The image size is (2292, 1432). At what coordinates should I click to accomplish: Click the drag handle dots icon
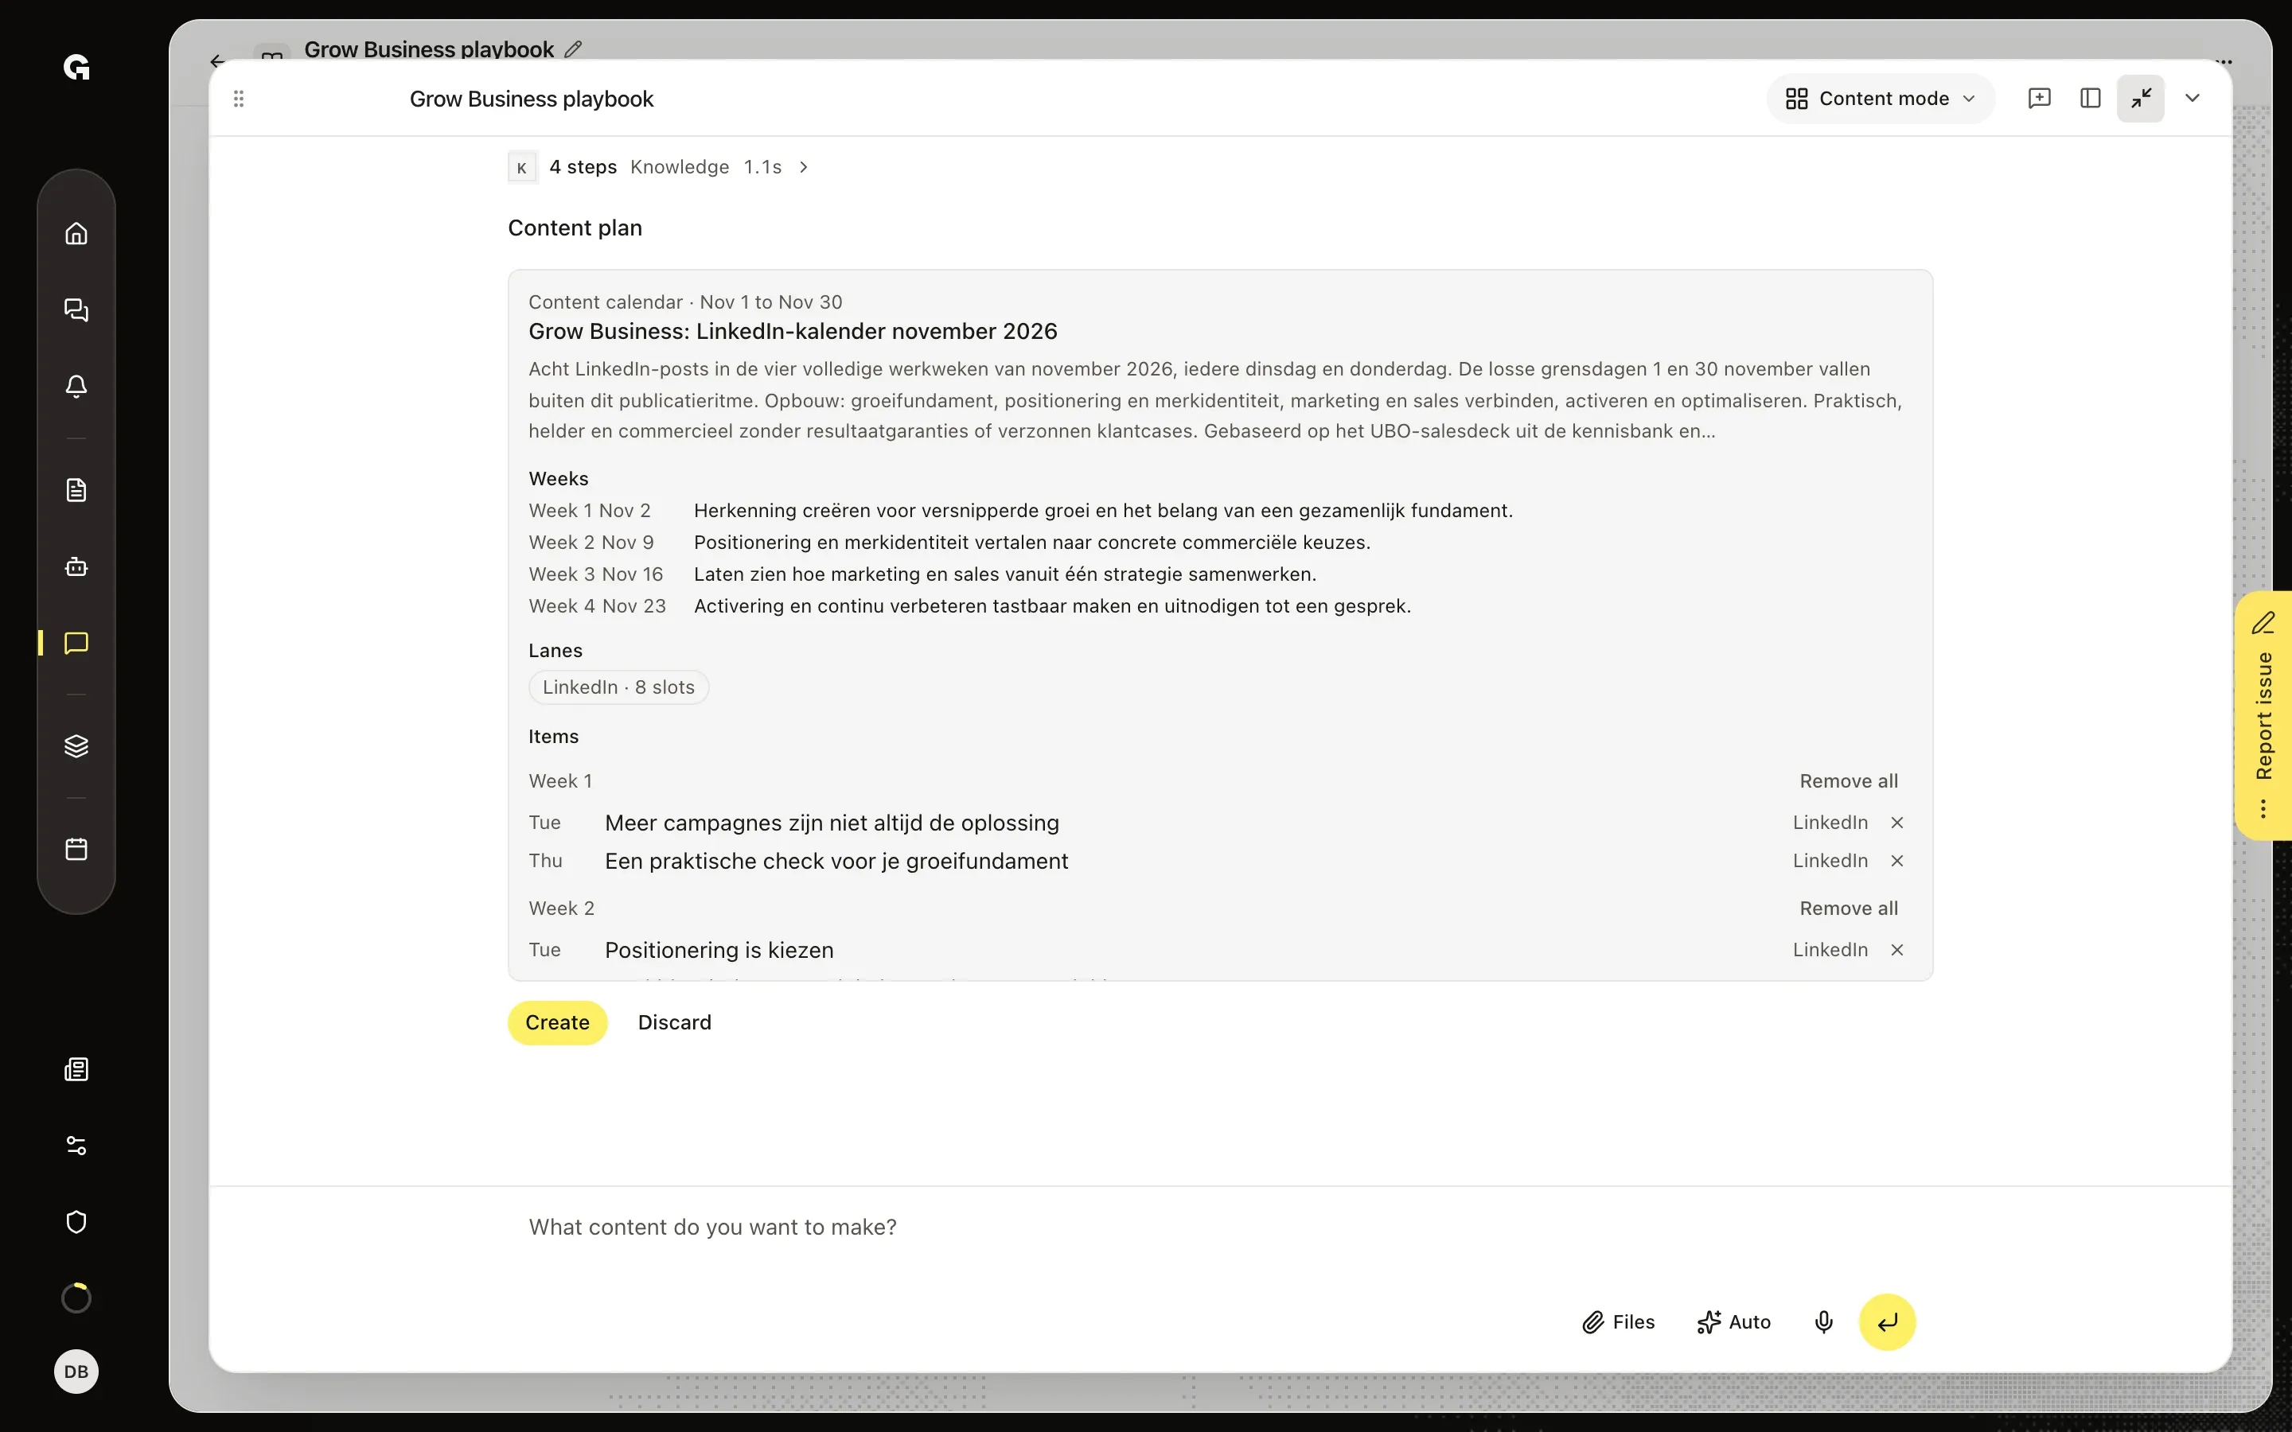(239, 99)
